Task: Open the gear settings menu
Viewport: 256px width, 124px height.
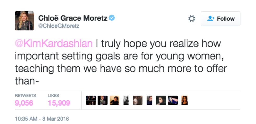Action: point(192,19)
